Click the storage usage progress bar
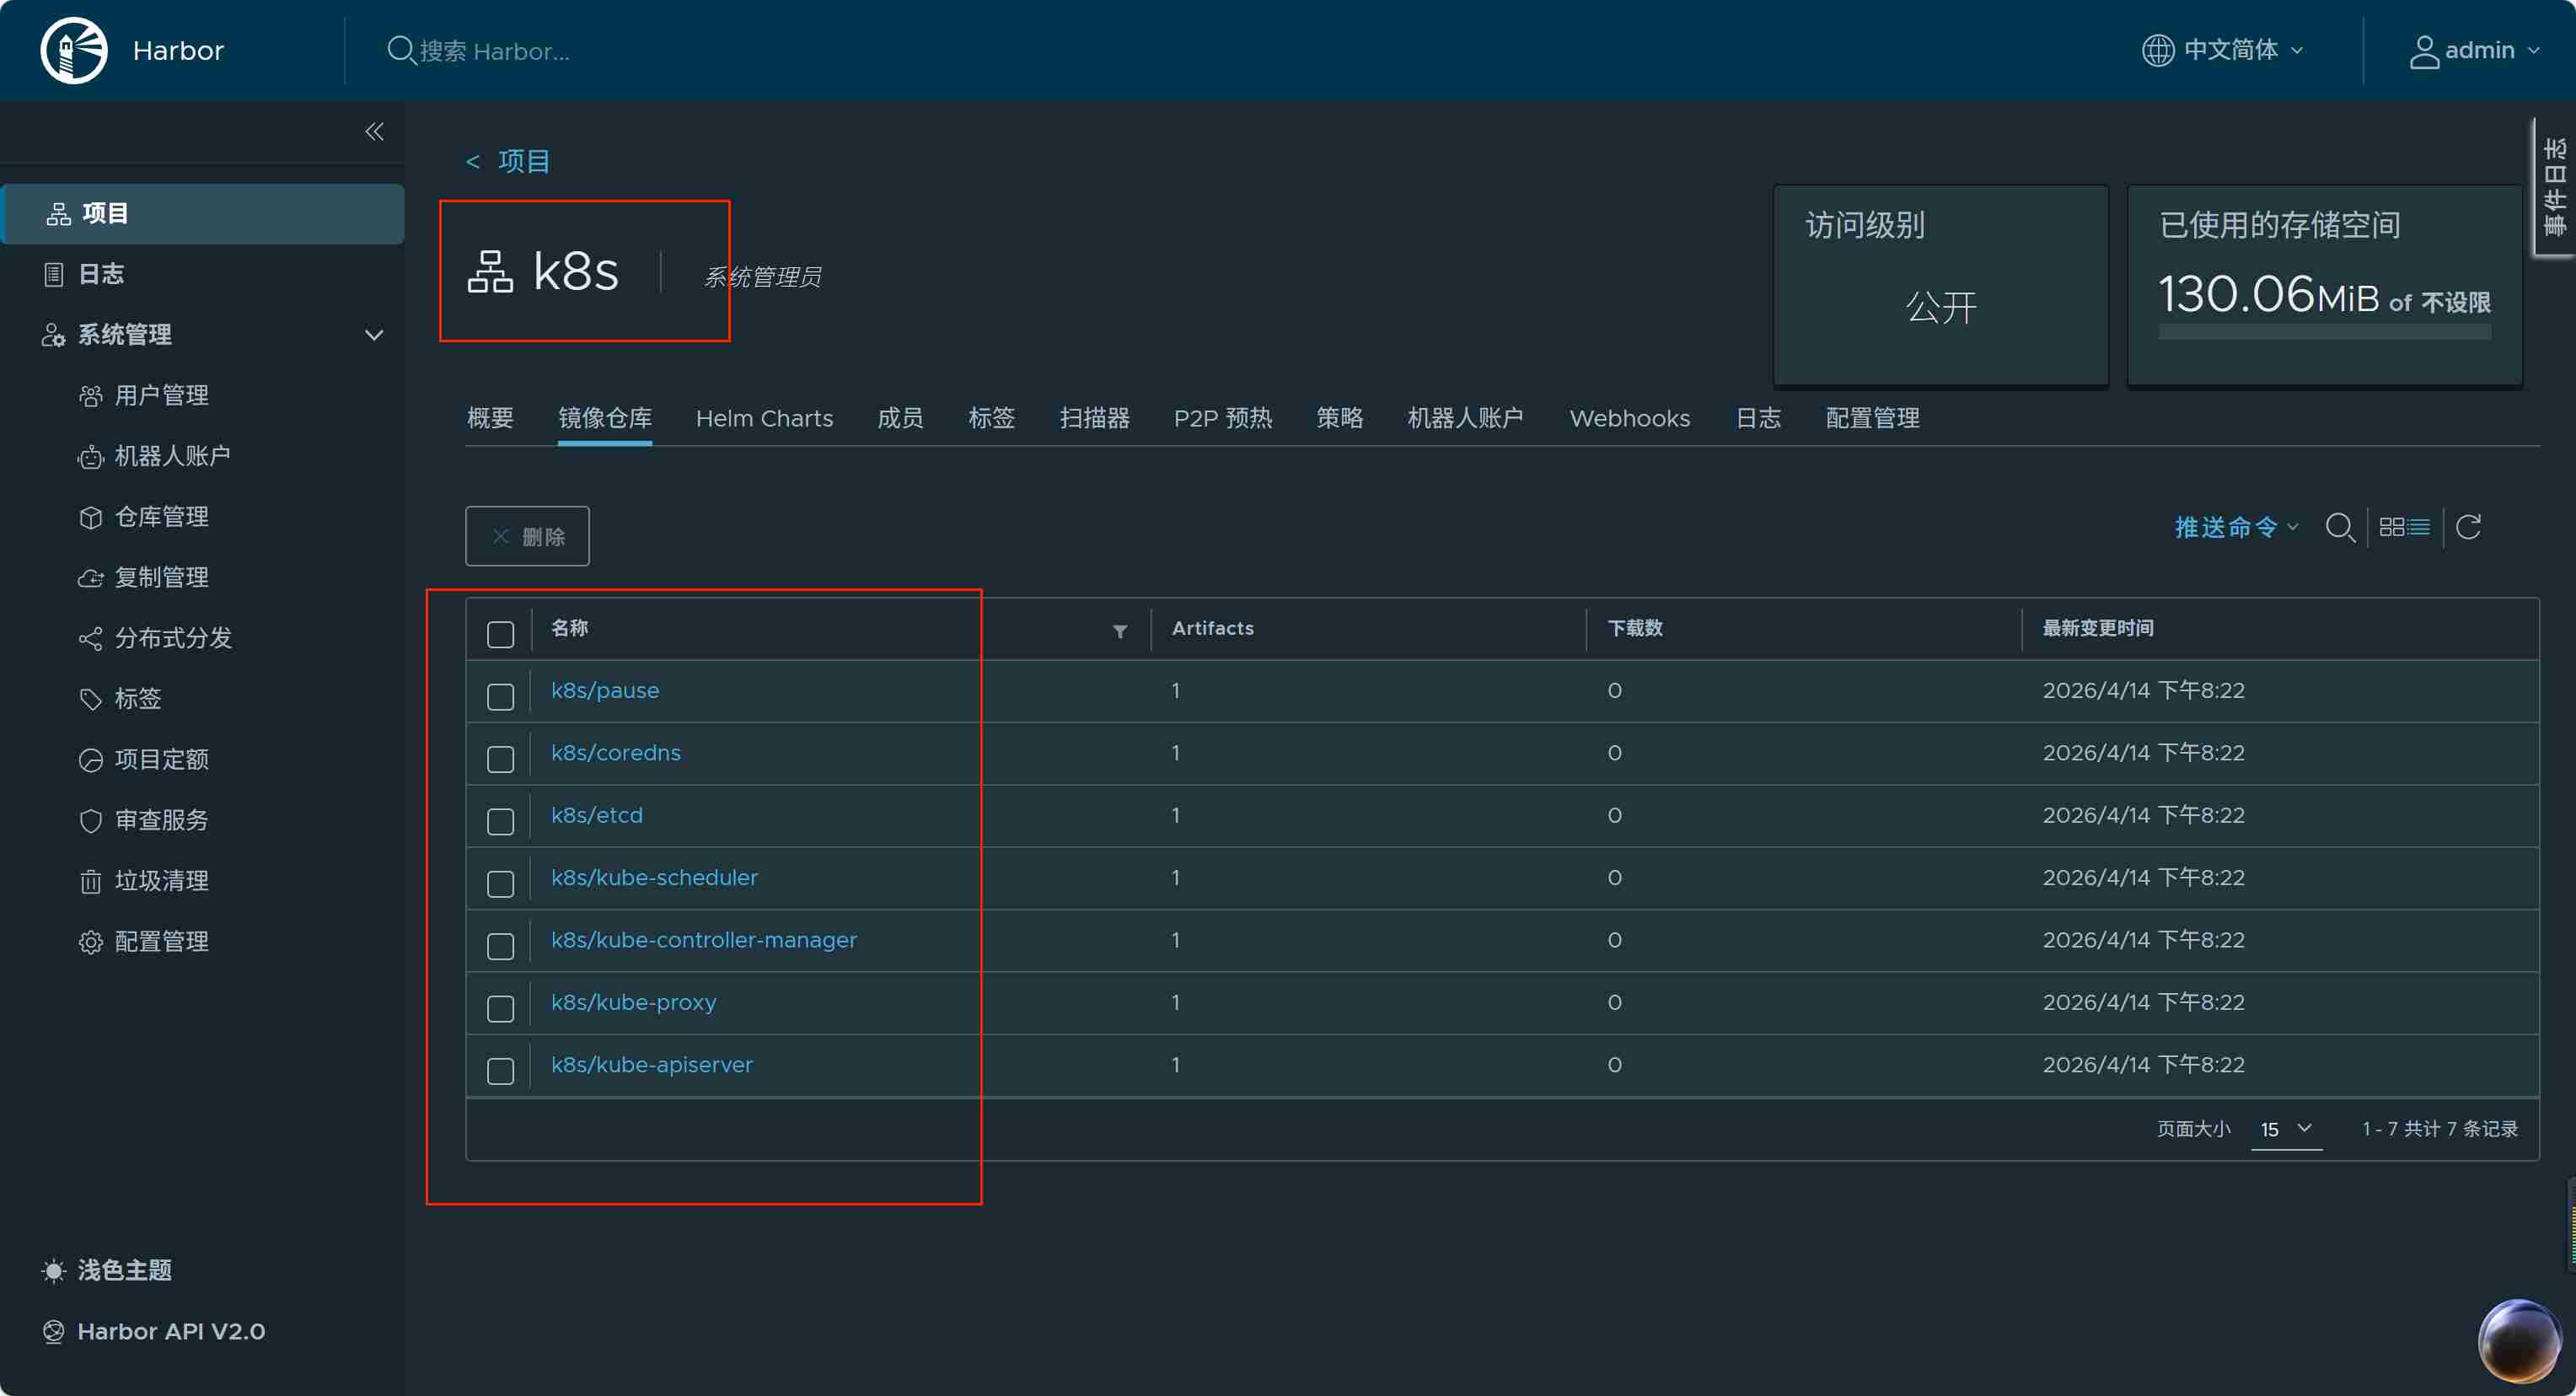This screenshot has height=1396, width=2576. [x=2324, y=332]
